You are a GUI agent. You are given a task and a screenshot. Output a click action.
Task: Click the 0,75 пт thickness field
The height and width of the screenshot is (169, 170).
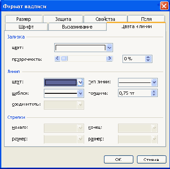pos(135,93)
